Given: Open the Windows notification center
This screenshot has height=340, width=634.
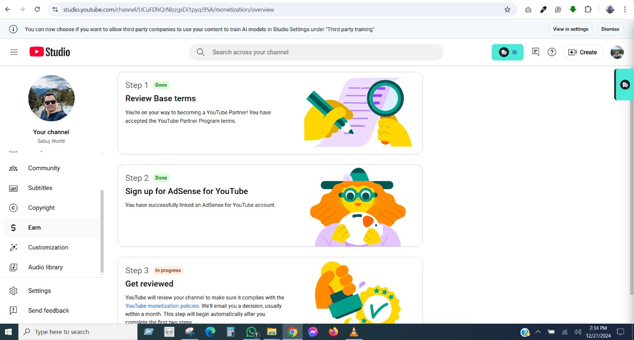Looking at the screenshot, I should 621,332.
